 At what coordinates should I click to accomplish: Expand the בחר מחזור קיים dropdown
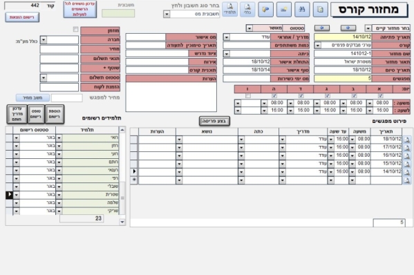pos(368,28)
